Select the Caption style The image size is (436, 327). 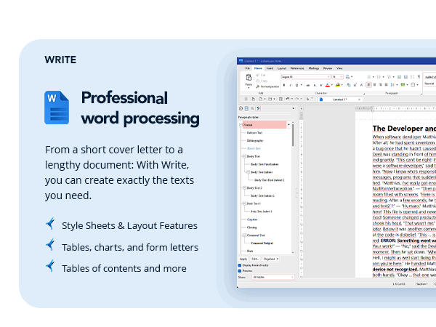pyautogui.click(x=252, y=219)
